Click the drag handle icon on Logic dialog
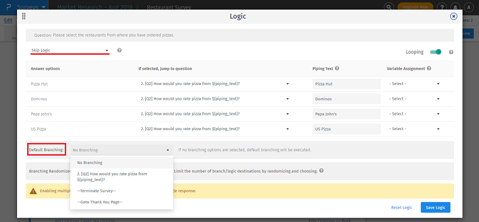479x222 pixels. pyautogui.click(x=24, y=16)
